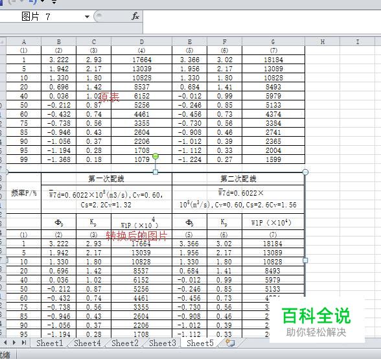
Task: Click cell with value 5979 in original table
Action: coord(273,96)
